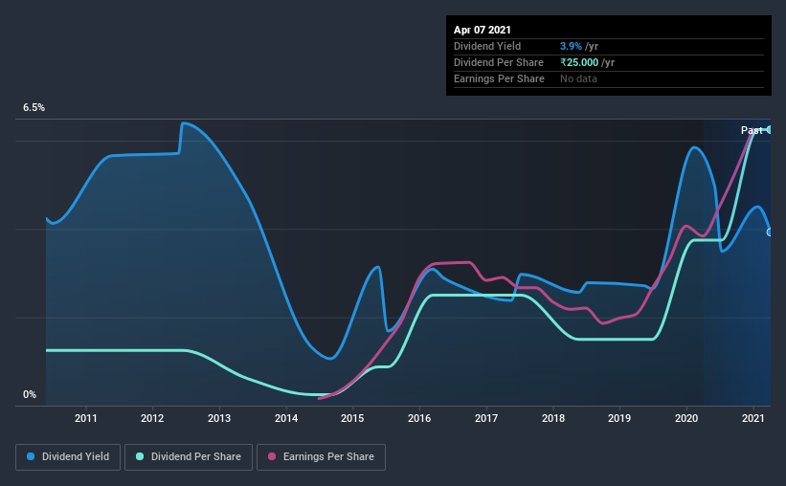Click the 'Past' label on chart
The height and width of the screenshot is (486, 786).
pyautogui.click(x=752, y=130)
